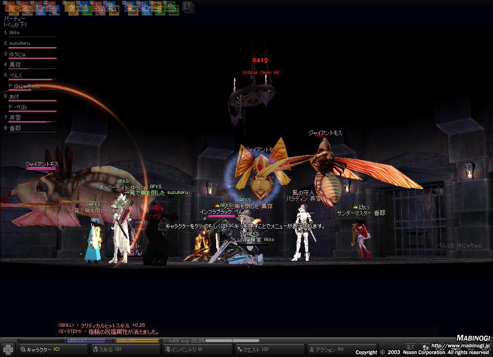This screenshot has width=493, height=357.
Task: Click the blue-robed character on the left
Action: click(x=93, y=241)
